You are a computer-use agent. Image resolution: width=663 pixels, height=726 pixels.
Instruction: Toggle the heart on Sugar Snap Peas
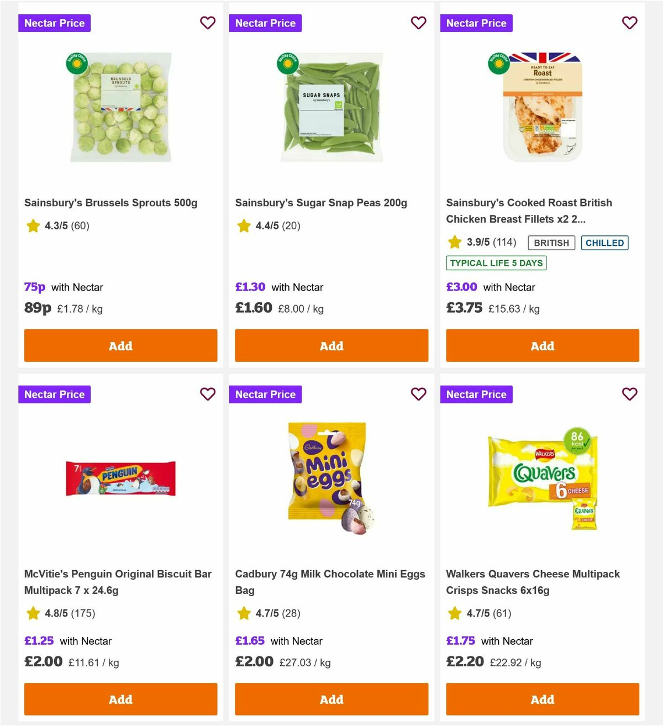tap(418, 23)
